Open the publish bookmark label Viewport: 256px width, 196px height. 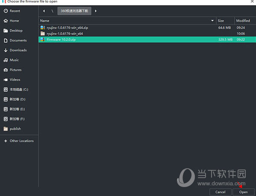tap(15, 129)
